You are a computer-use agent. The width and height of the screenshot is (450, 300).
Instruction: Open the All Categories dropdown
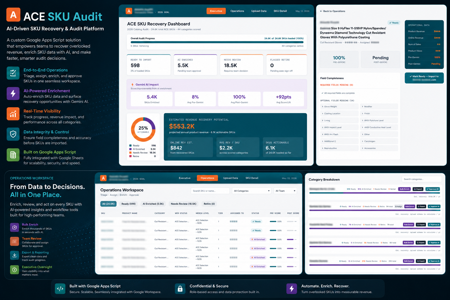pyautogui.click(x=252, y=191)
